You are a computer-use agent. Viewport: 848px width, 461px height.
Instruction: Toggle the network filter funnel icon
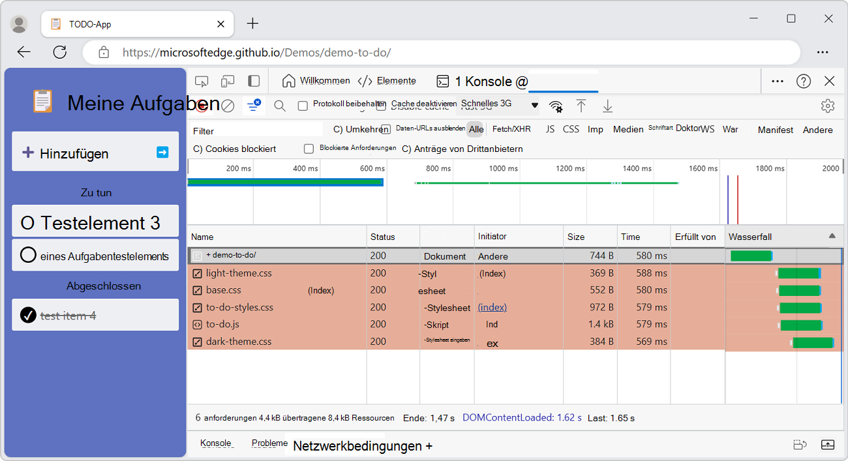(254, 106)
